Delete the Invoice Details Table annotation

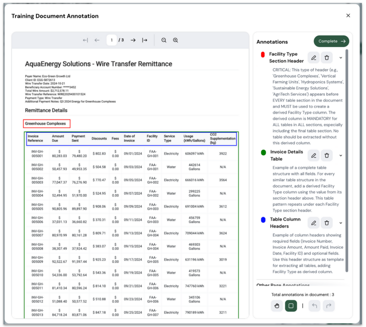tap(327, 155)
